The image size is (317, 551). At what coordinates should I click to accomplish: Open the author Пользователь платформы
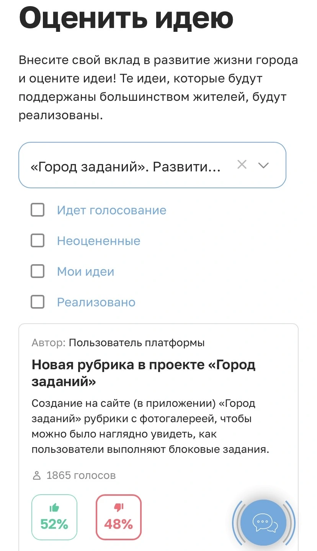click(x=137, y=343)
